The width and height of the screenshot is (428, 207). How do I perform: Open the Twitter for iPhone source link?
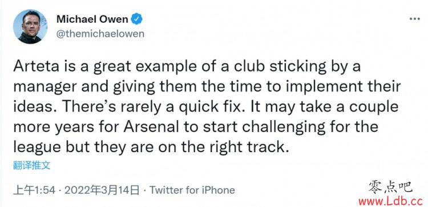[x=192, y=190]
